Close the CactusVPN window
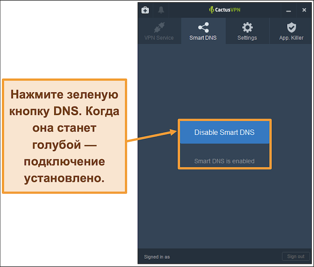Viewport: 314px width, 267px height. 304,10
